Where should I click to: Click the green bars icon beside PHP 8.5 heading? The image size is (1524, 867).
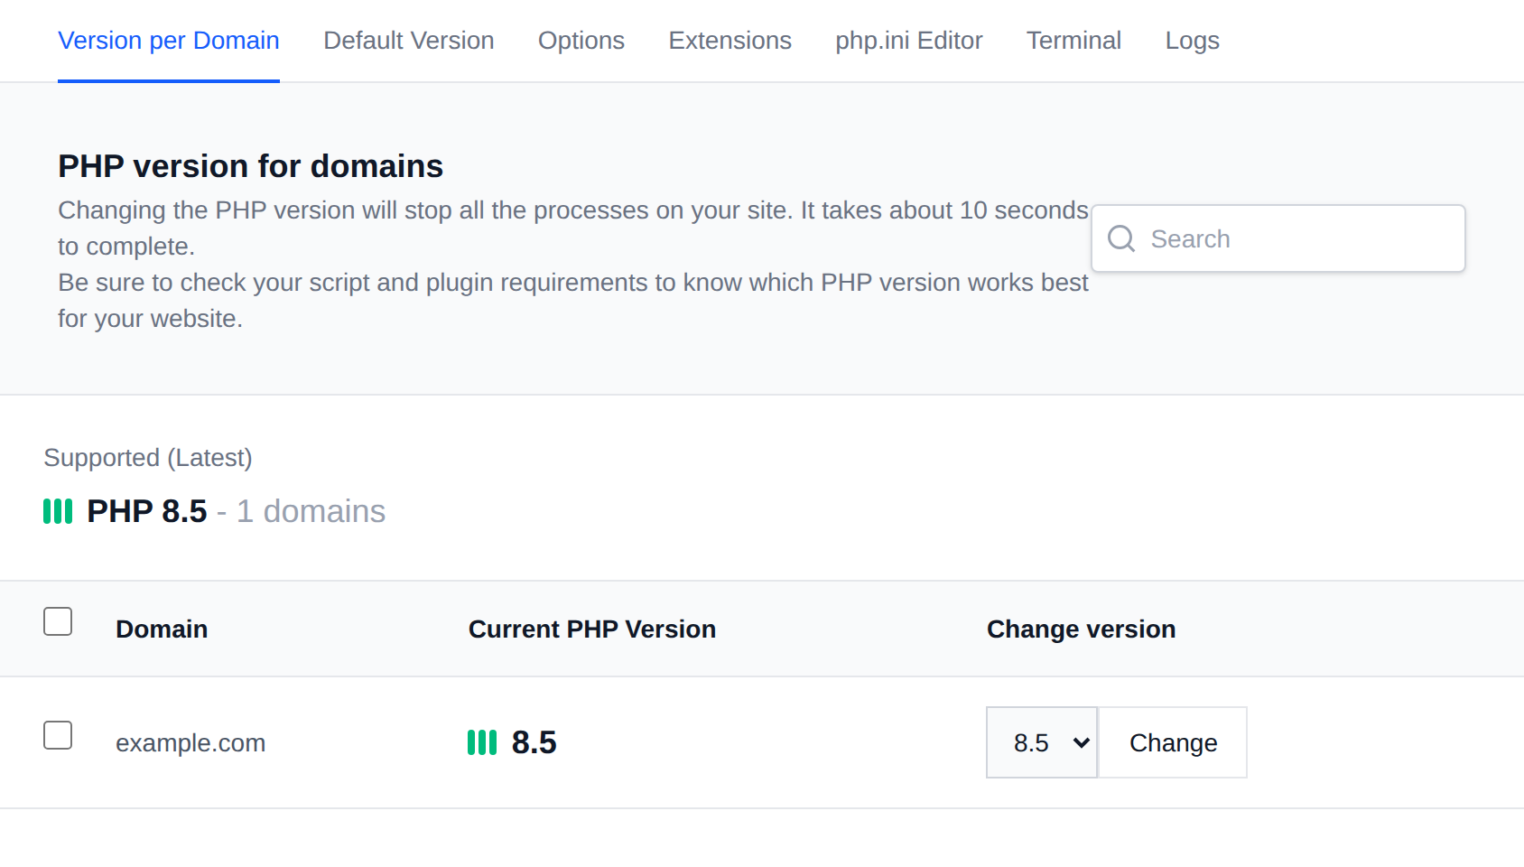tap(58, 511)
